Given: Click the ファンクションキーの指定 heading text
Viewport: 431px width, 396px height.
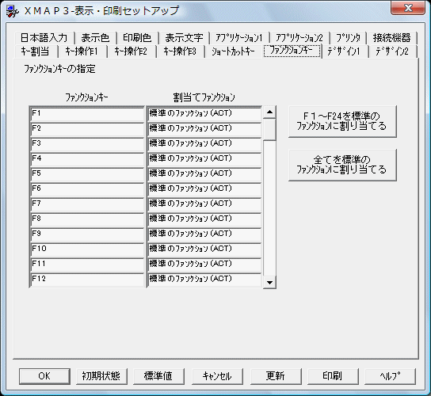Looking at the screenshot, I should [x=60, y=69].
